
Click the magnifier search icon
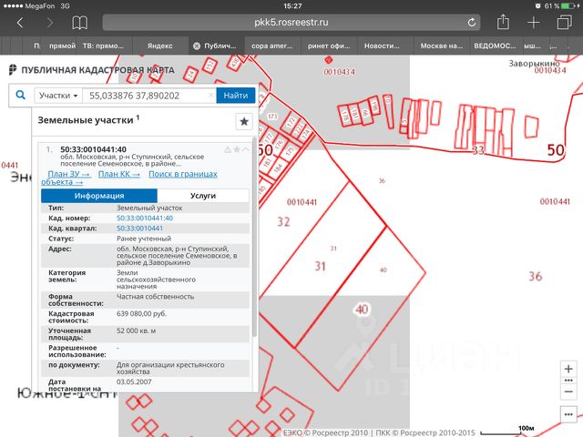coord(21,95)
